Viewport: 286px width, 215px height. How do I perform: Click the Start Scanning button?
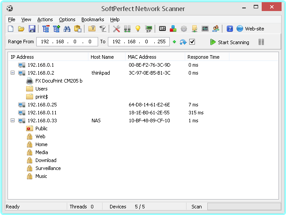tap(229, 42)
